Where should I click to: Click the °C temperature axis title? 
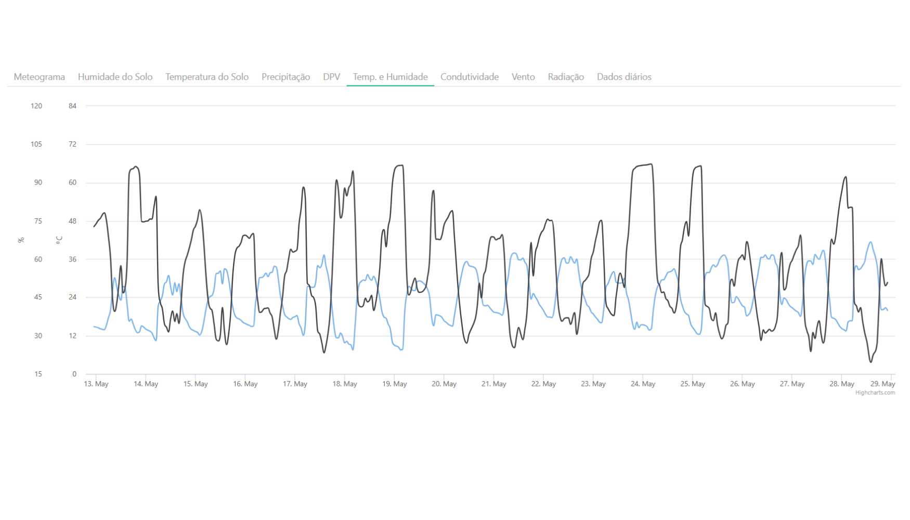coord(59,240)
